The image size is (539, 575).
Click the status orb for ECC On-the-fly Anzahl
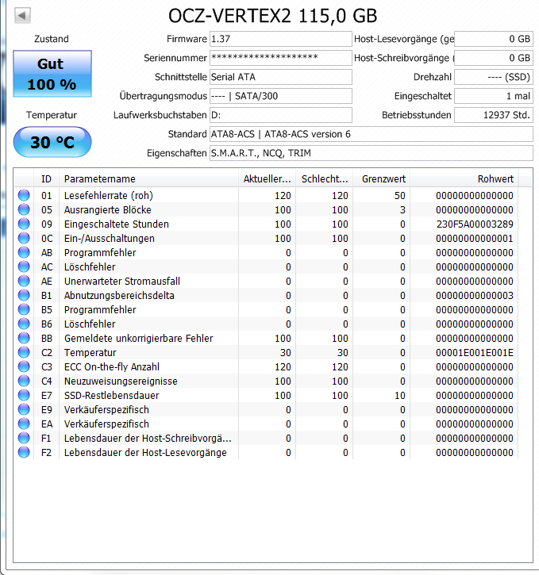click(x=24, y=366)
